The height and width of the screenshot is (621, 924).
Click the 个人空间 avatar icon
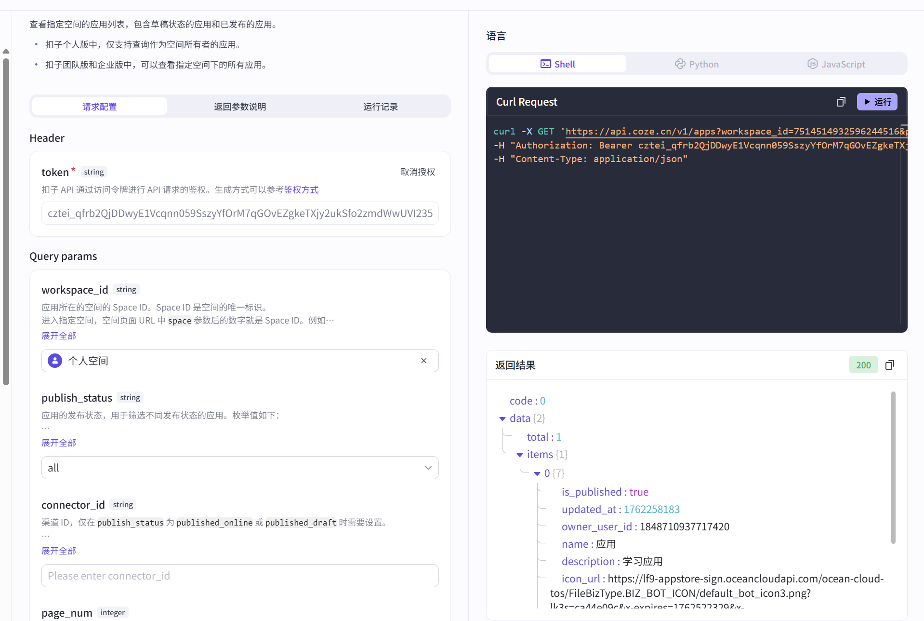pyautogui.click(x=55, y=361)
